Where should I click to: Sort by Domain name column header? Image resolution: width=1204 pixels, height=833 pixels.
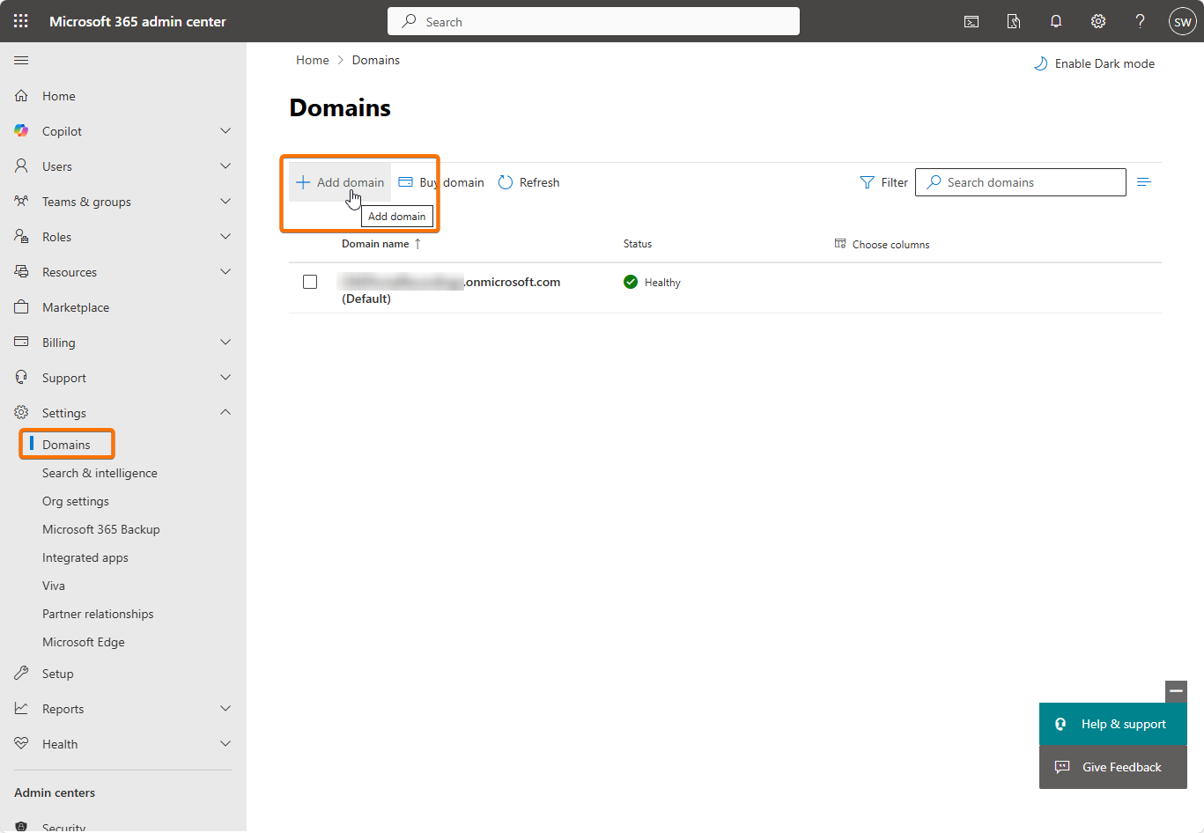pos(376,244)
